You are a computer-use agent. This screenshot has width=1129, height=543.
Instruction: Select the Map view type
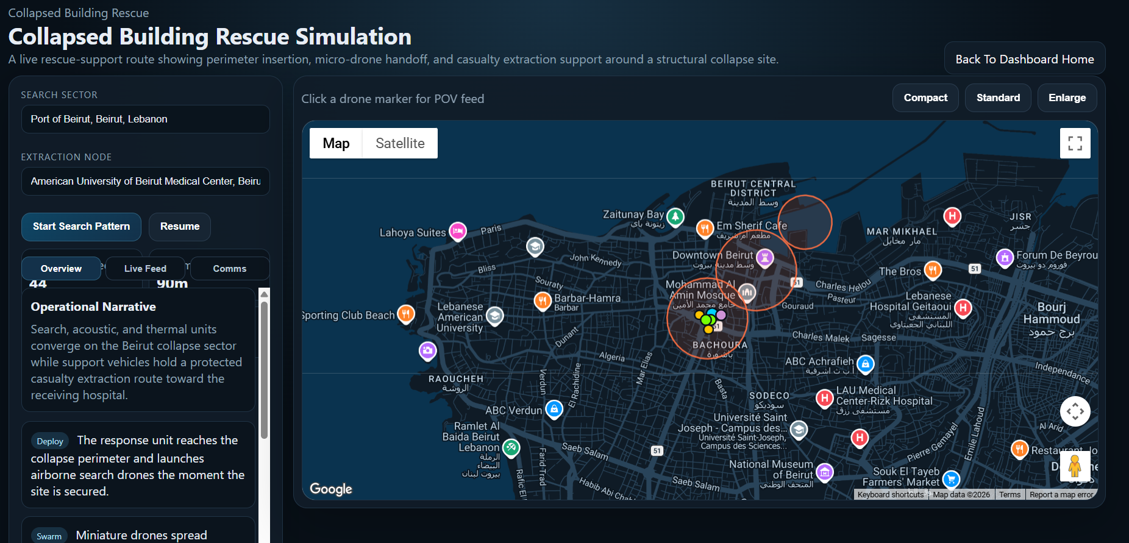(336, 143)
